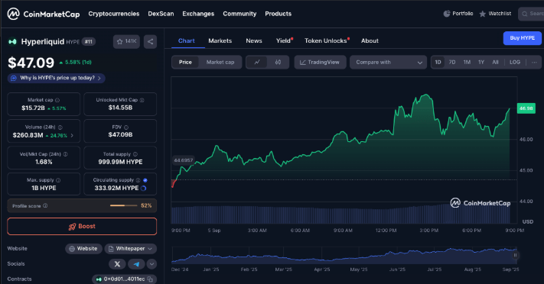Open the X social link icon
The image size is (544, 284).
pos(117,264)
